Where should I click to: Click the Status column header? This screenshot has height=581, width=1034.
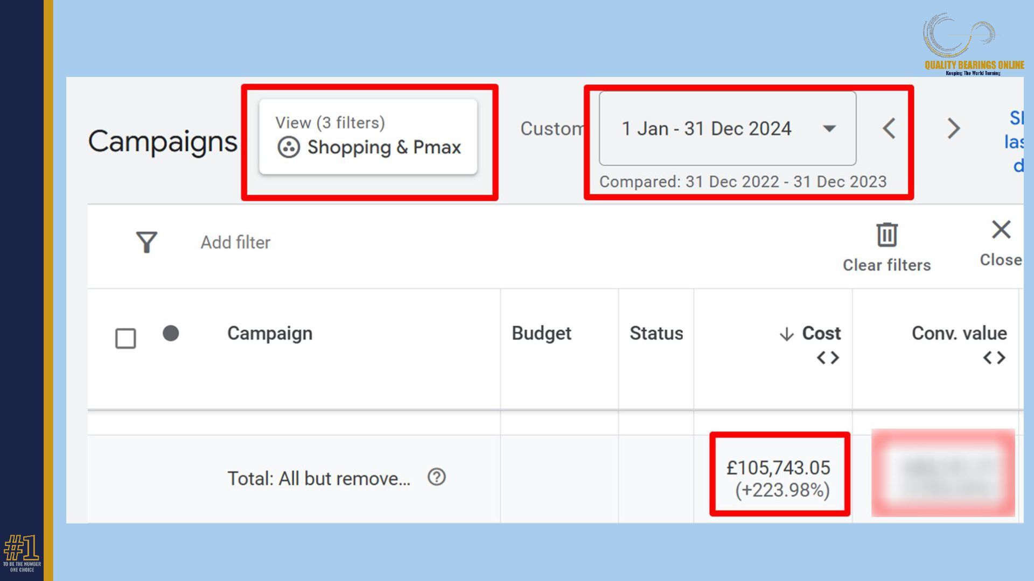pos(656,334)
